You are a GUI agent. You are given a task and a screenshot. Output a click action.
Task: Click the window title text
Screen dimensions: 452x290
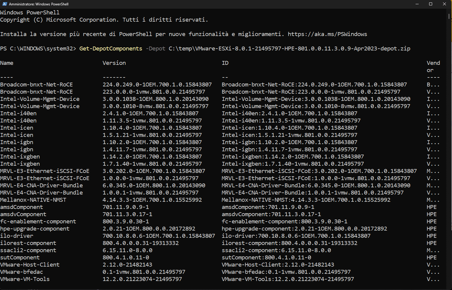coord(39,4)
